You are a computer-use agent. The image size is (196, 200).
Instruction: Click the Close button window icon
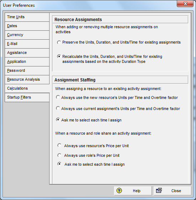[x=159, y=191]
